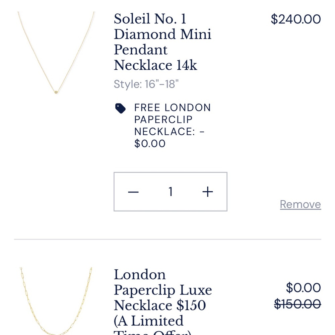Click the quantity value field showing 1
The height and width of the screenshot is (335, 335).
pos(170,191)
